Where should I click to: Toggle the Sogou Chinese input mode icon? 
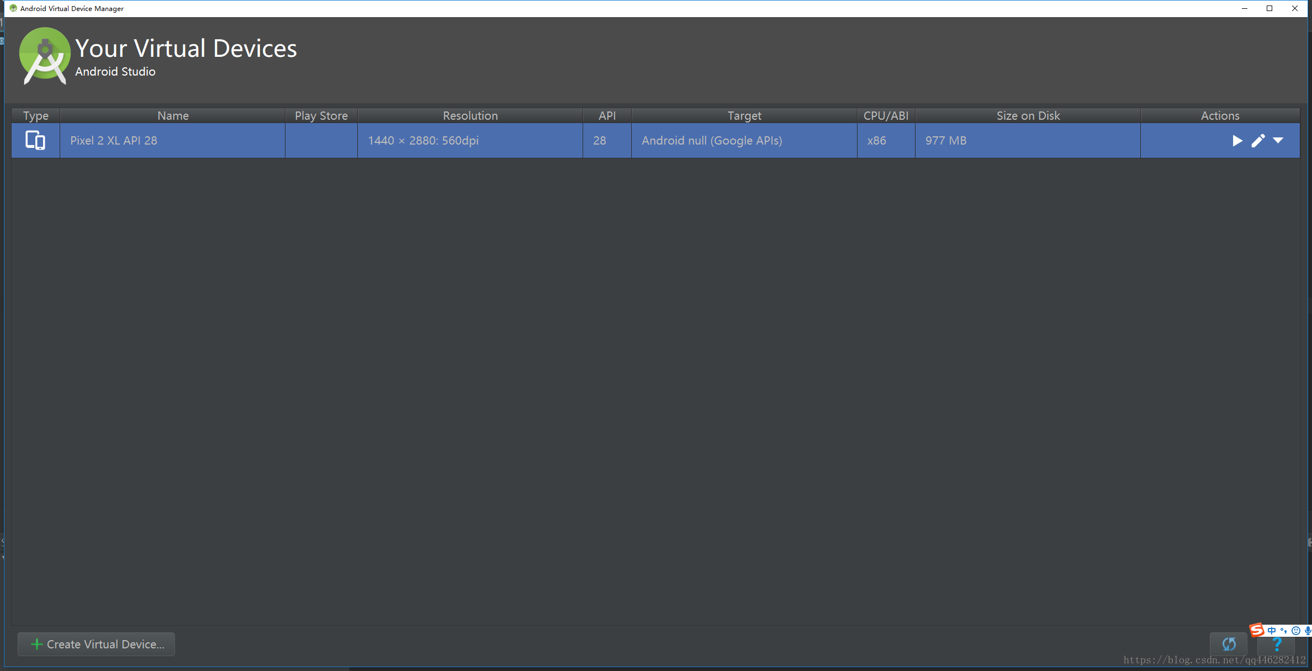tap(1272, 630)
